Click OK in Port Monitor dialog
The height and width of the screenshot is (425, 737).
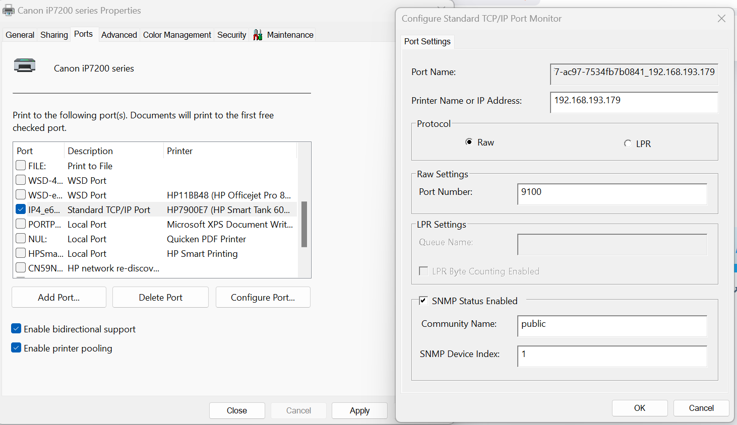(x=639, y=408)
